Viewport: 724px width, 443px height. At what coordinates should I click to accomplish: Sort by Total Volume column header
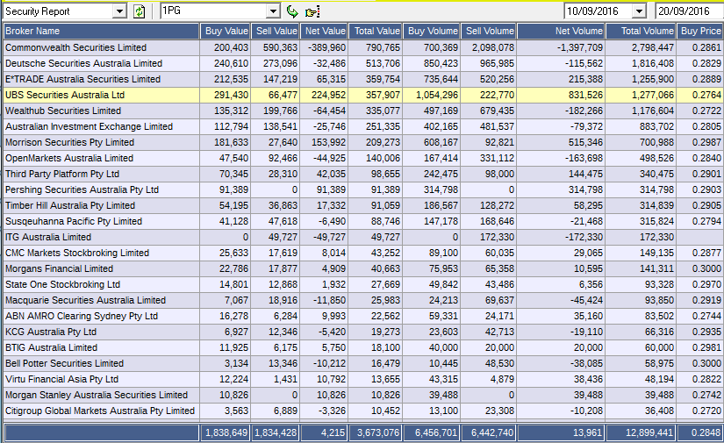pyautogui.click(x=641, y=31)
